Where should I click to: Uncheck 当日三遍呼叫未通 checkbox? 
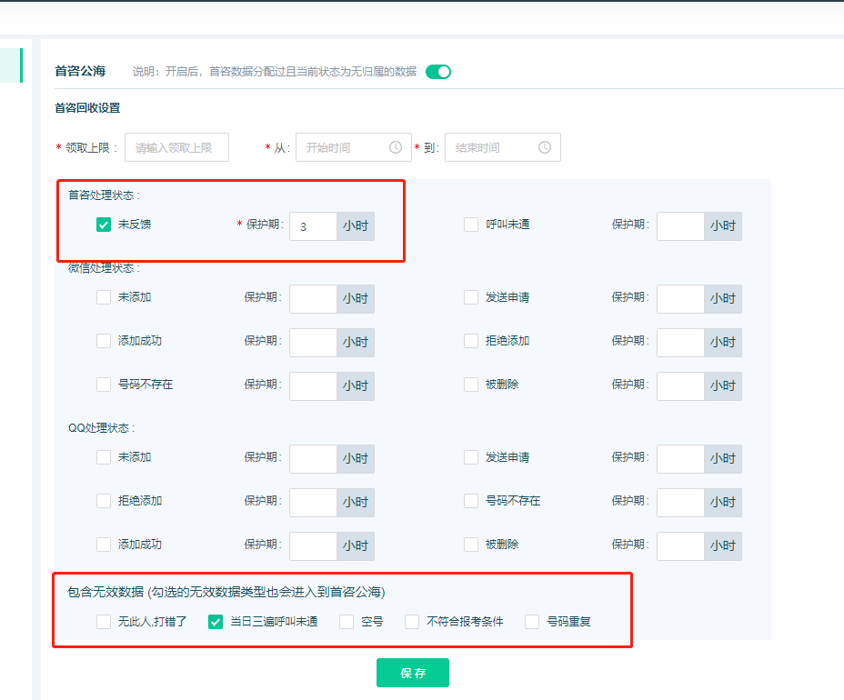pyautogui.click(x=216, y=622)
